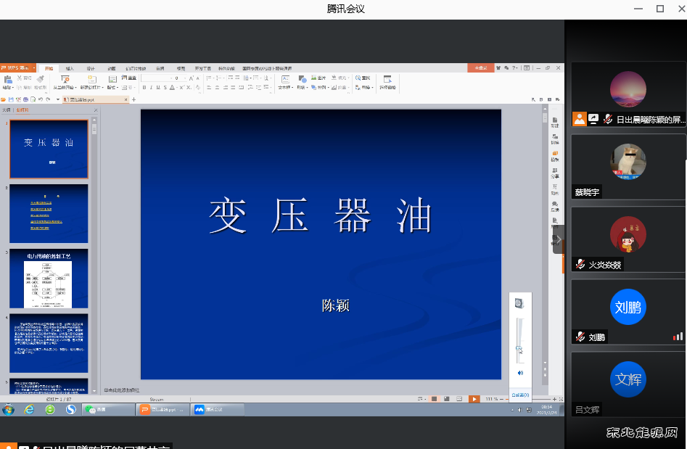Click the Italic formatting icon
Image resolution: width=687 pixels, height=449 pixels.
click(x=152, y=87)
